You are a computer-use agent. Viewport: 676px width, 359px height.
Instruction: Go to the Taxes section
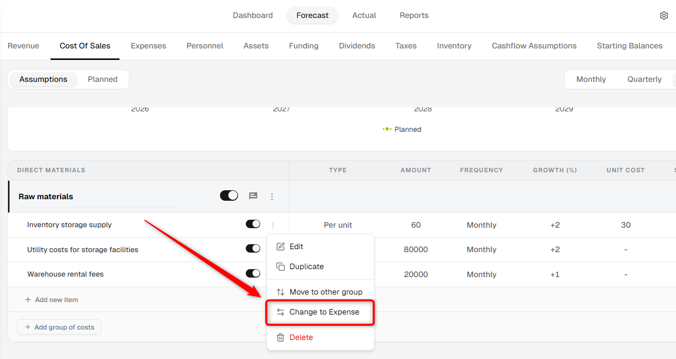tap(406, 46)
